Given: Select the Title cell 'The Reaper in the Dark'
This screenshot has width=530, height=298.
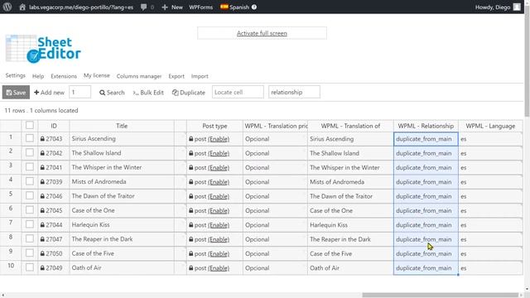Looking at the screenshot, I should [x=122, y=239].
